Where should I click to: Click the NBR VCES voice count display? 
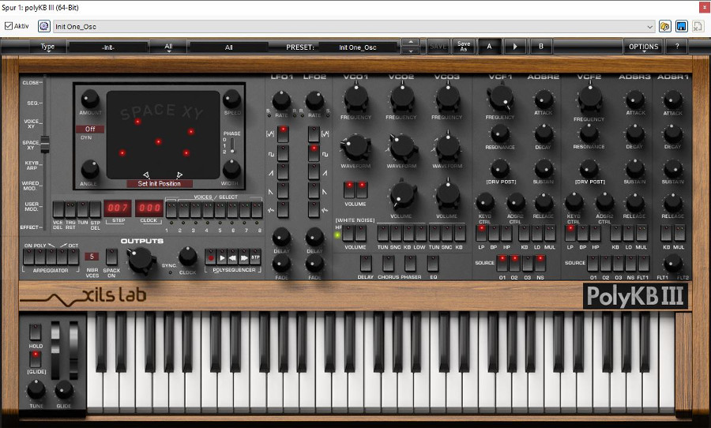pos(92,257)
